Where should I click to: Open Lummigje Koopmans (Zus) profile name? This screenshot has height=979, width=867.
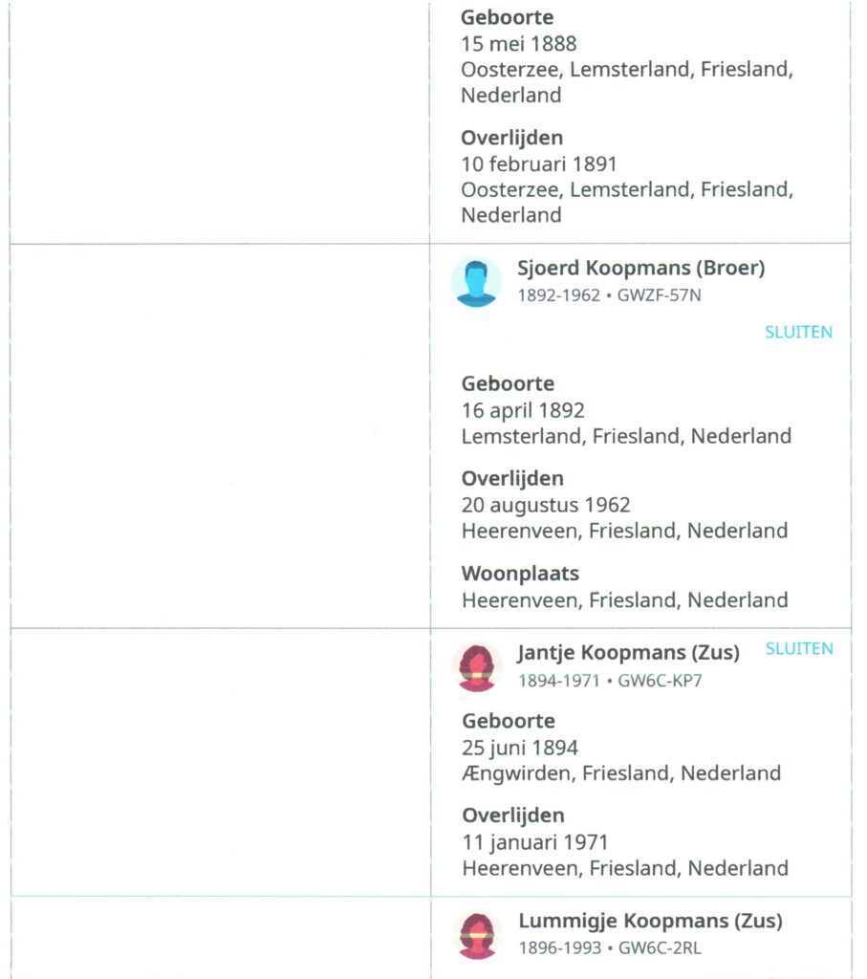click(x=650, y=921)
